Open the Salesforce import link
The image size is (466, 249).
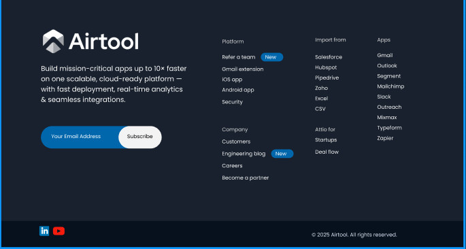click(x=329, y=57)
